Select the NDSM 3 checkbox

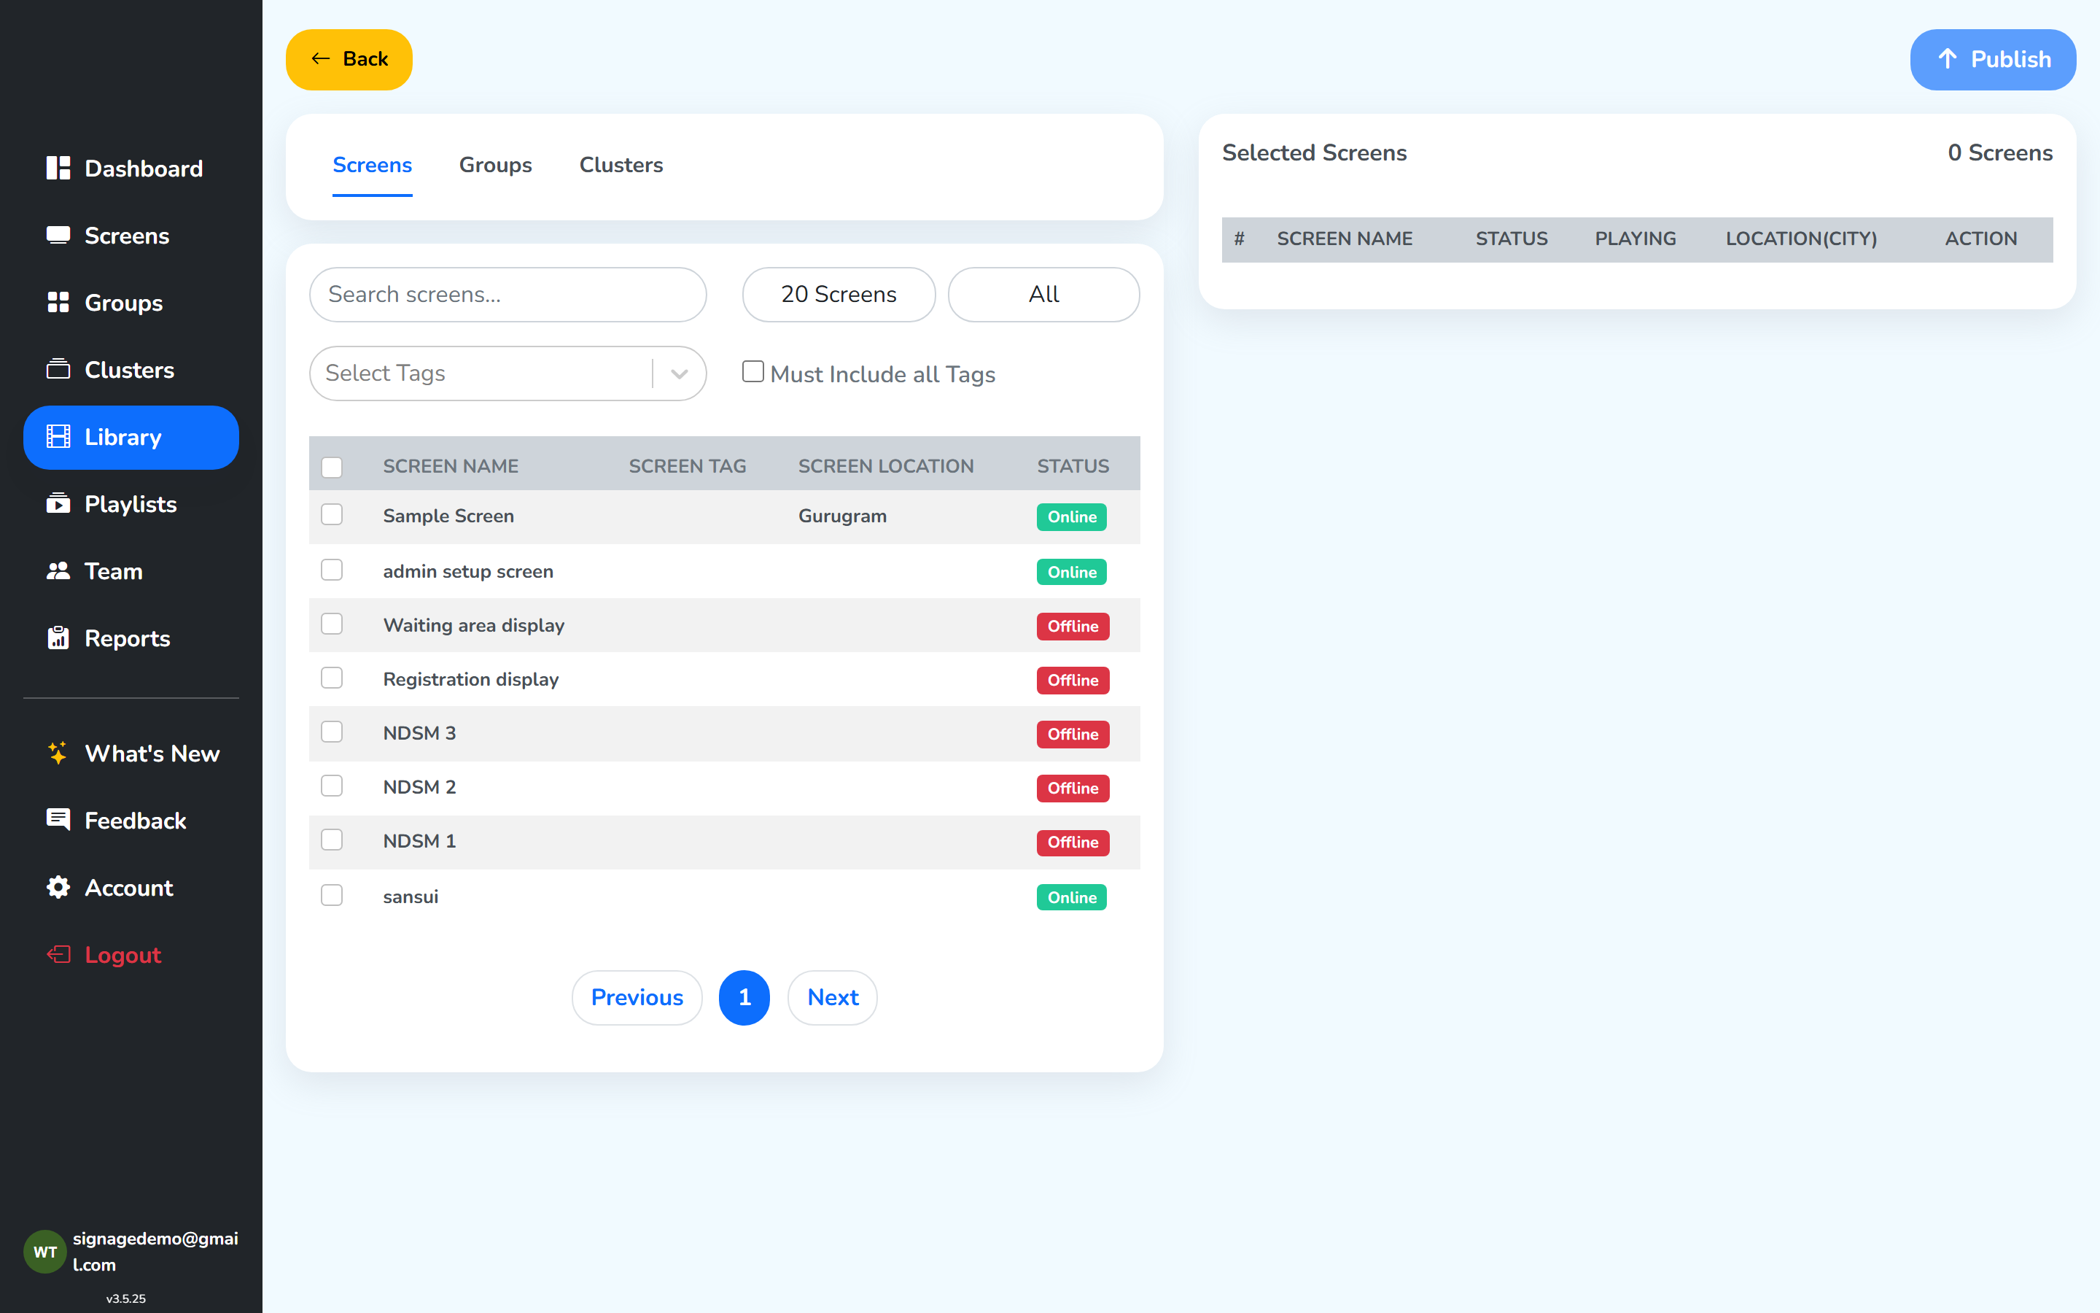pyautogui.click(x=332, y=731)
